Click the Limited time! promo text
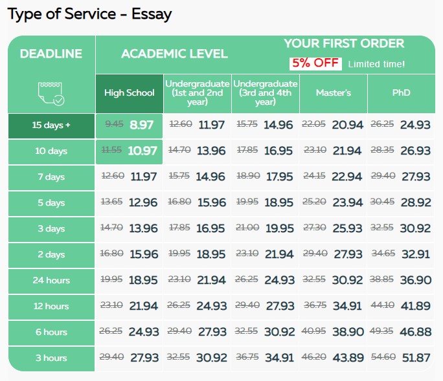Image resolution: width=443 pixels, height=381 pixels. 376,64
